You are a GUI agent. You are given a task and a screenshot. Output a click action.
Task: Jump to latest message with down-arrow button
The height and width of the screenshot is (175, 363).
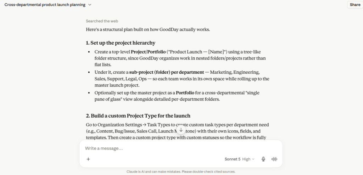(181, 130)
